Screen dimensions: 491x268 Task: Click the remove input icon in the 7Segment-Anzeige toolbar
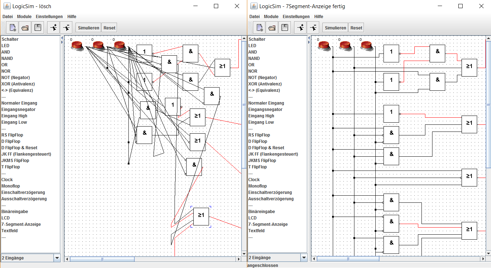click(x=313, y=28)
